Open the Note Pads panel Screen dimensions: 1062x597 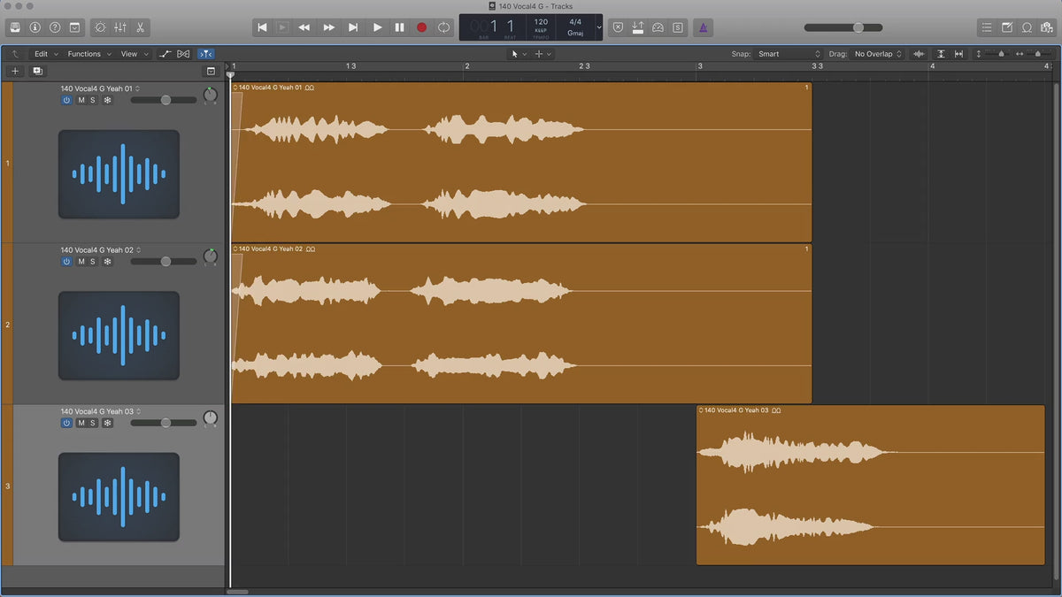(1006, 27)
